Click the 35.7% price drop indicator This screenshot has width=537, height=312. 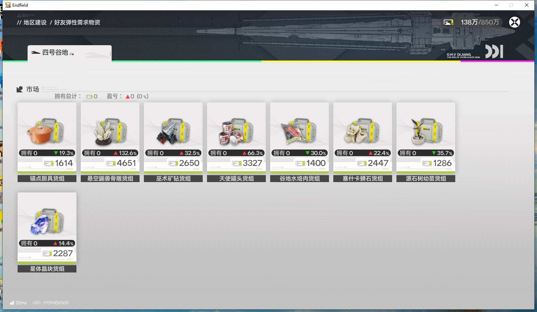(x=442, y=153)
